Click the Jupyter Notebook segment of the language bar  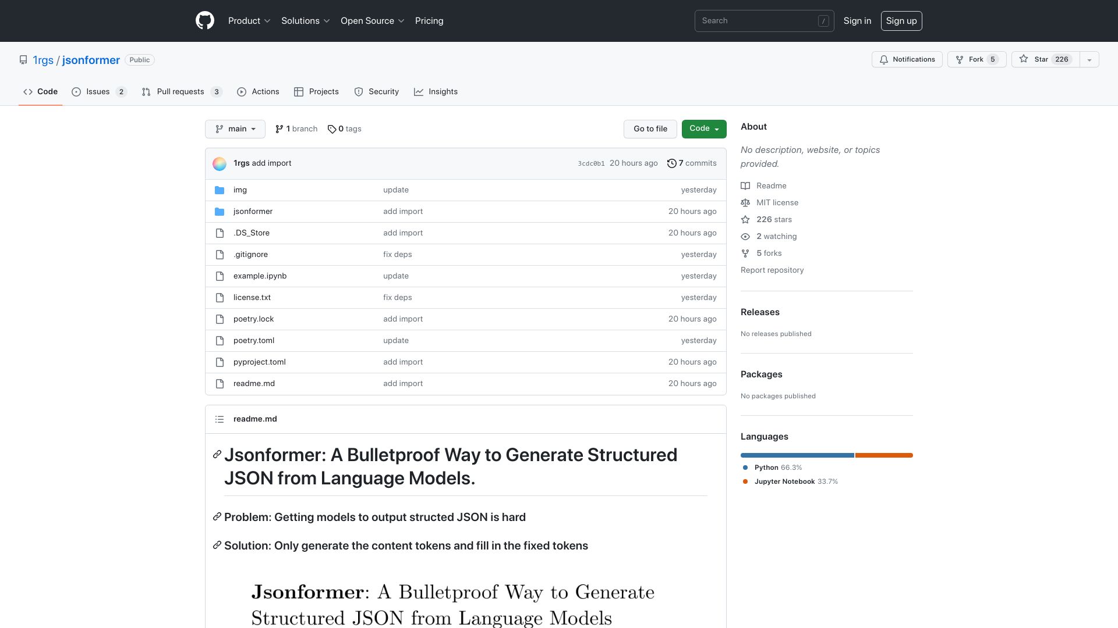884,455
